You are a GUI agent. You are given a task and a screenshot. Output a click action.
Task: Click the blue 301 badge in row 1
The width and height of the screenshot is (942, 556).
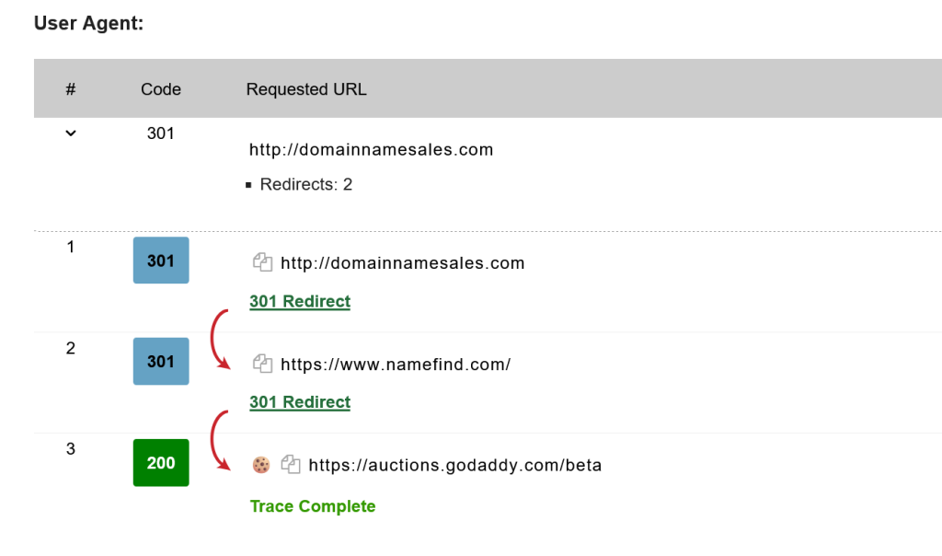point(161,261)
